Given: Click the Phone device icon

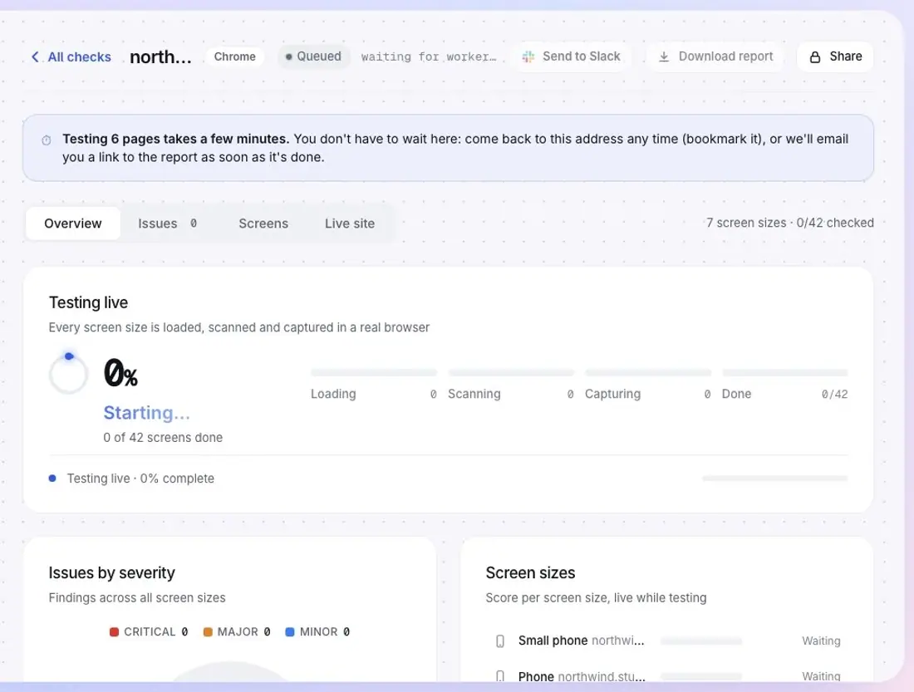Looking at the screenshot, I should 500,676.
